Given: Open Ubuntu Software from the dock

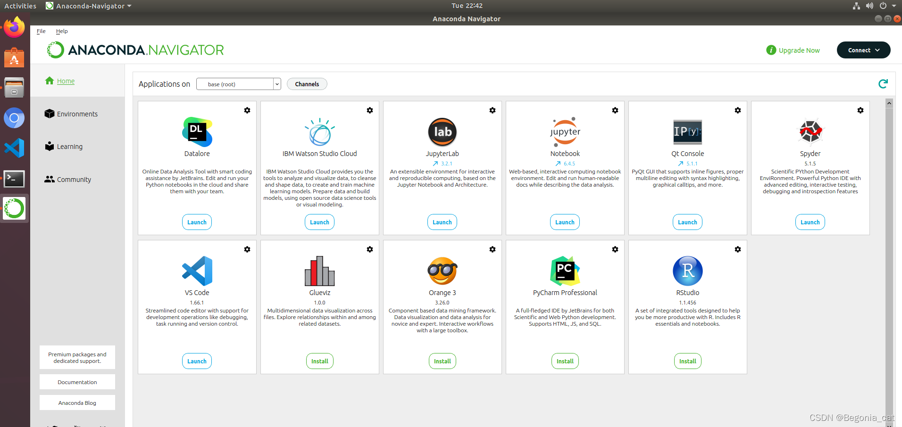Looking at the screenshot, I should point(14,57).
